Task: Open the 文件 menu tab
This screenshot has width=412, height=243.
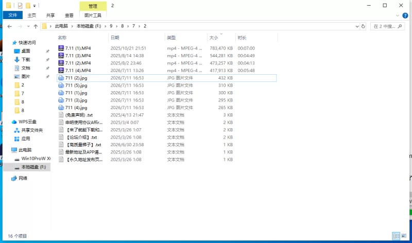Action: pyautogui.click(x=12, y=15)
